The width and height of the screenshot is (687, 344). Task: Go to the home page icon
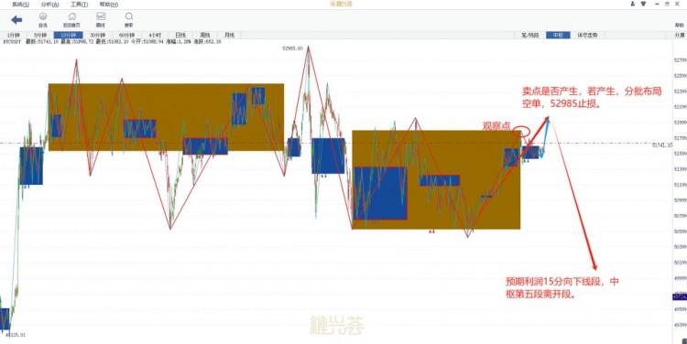[71, 20]
